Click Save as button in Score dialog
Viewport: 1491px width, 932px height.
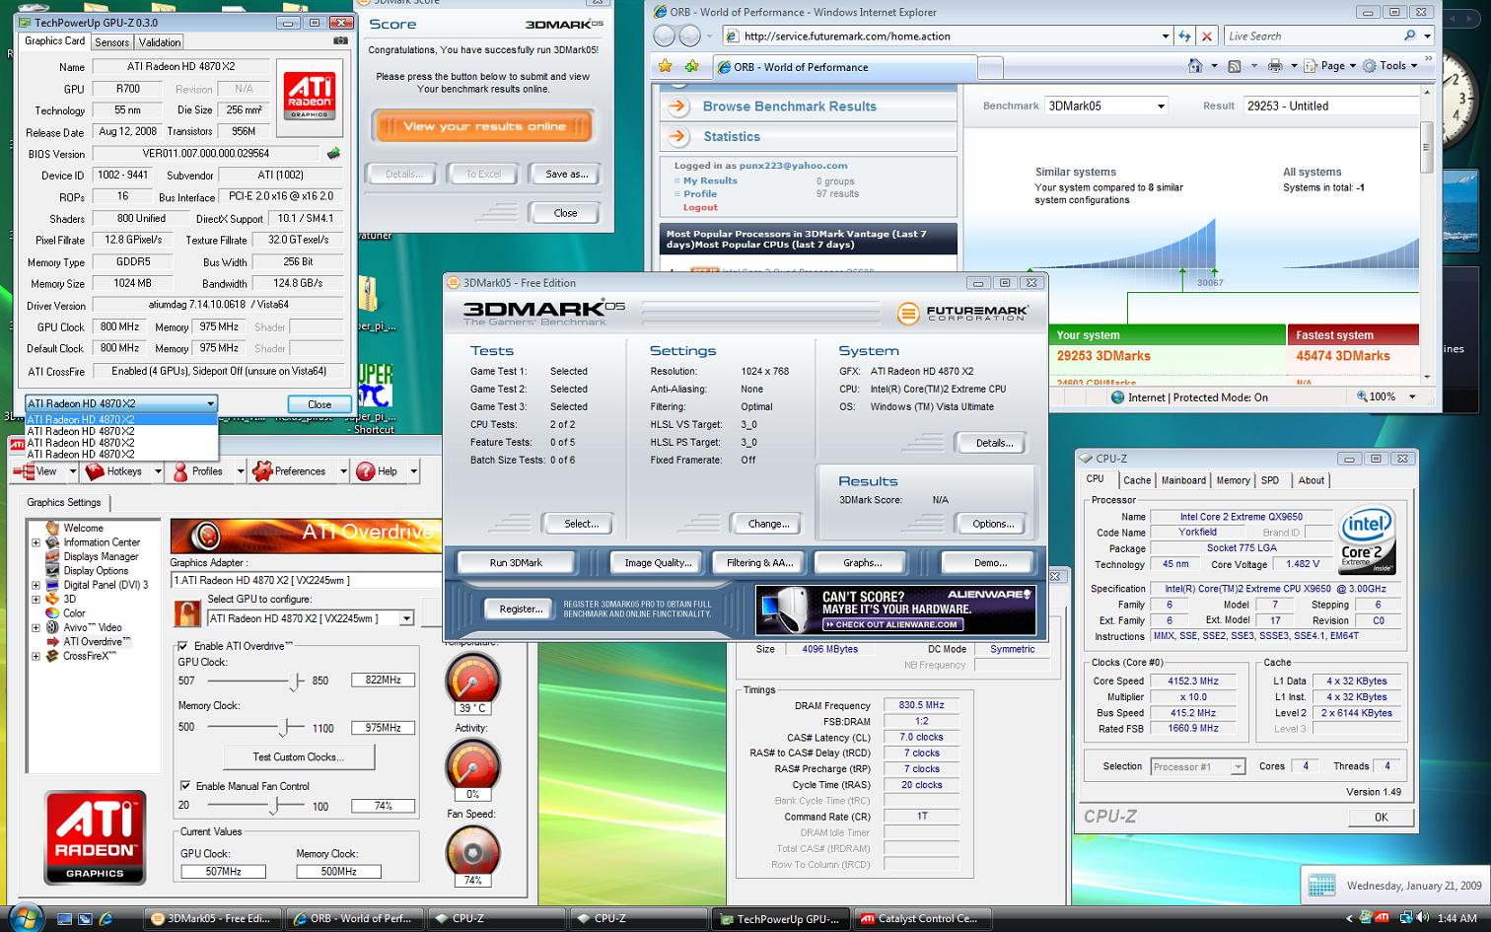point(566,174)
